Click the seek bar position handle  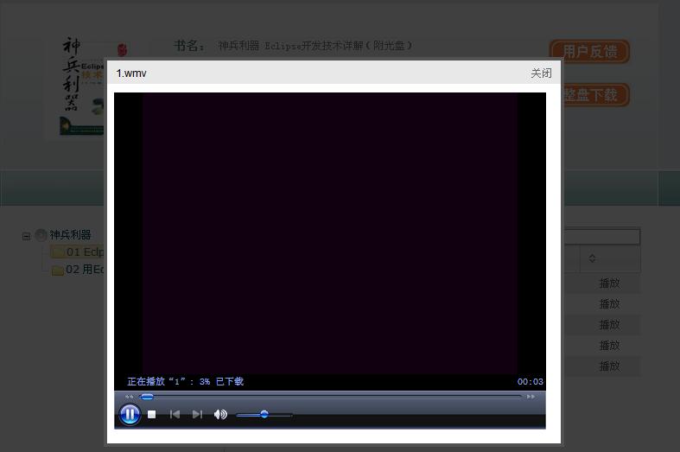pos(147,397)
